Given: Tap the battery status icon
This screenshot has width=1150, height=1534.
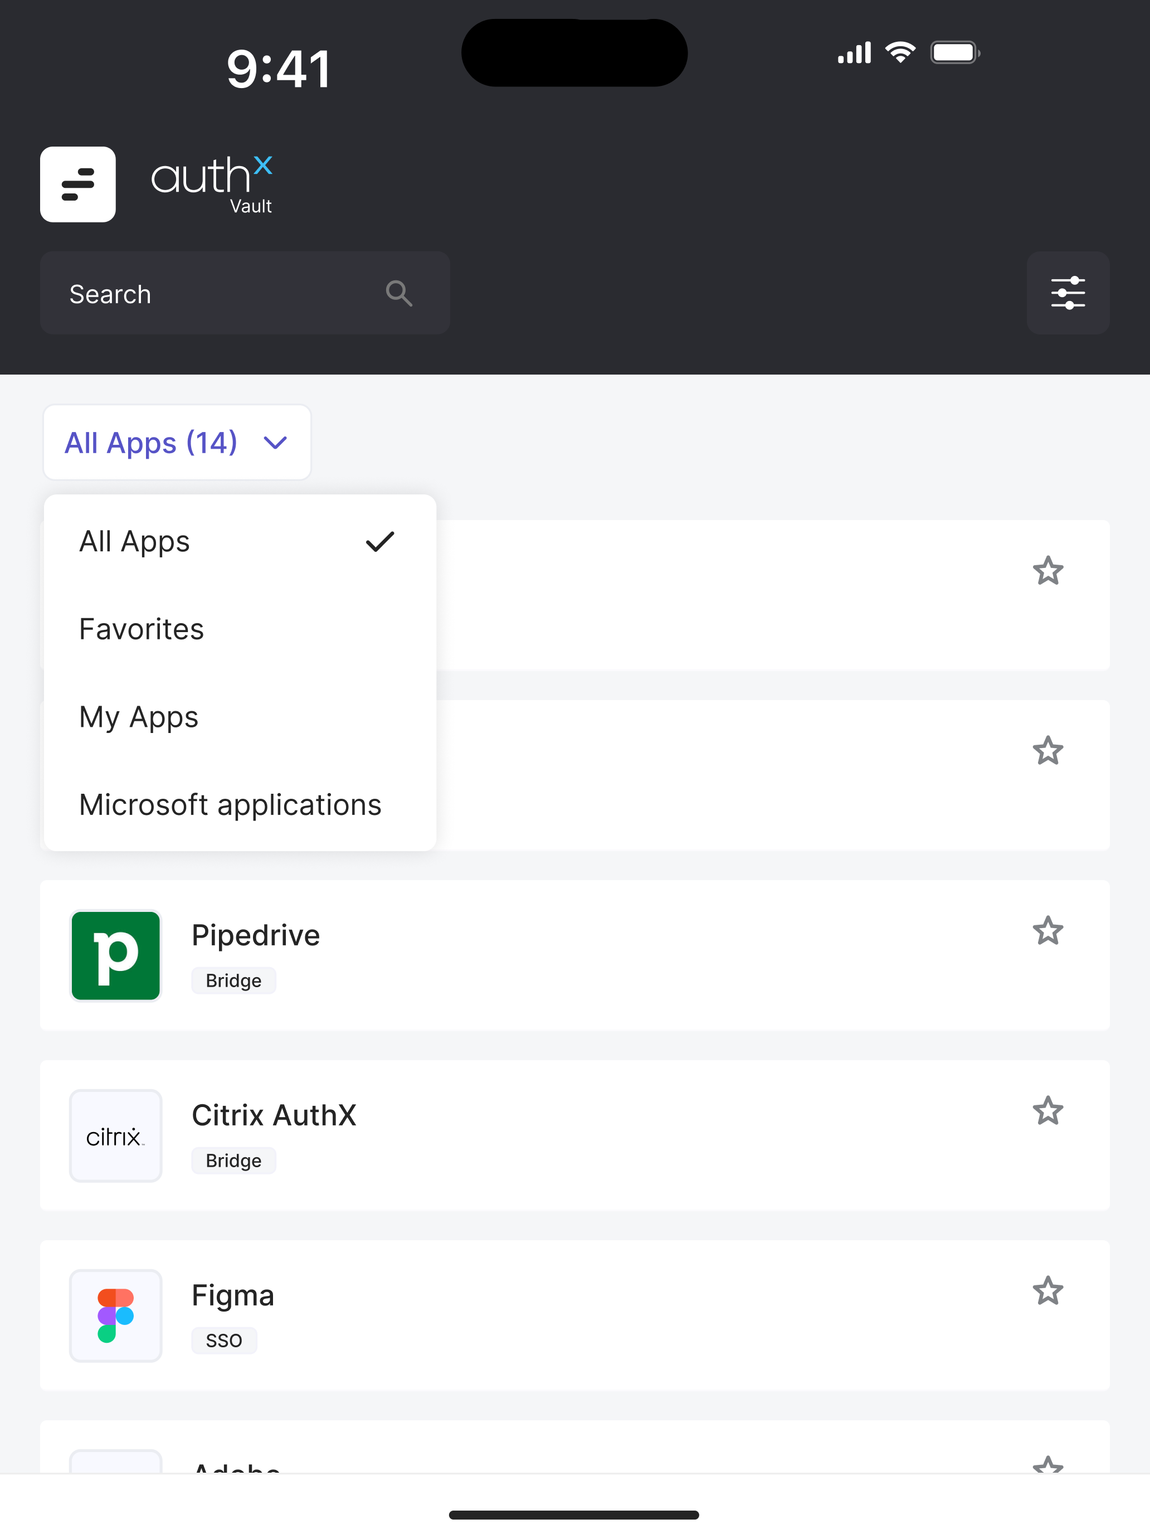Looking at the screenshot, I should point(954,53).
